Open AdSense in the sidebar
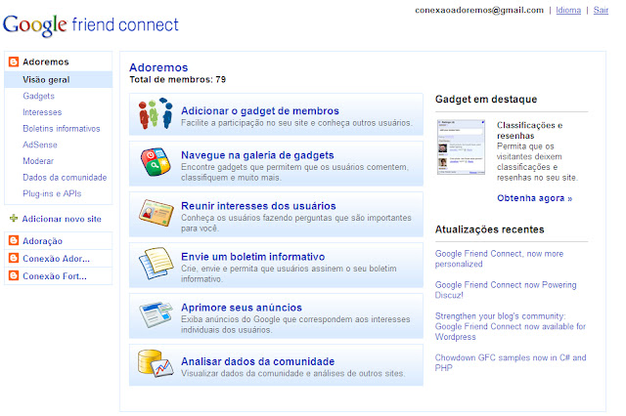Screen dimensions: 626x416 click(40, 146)
